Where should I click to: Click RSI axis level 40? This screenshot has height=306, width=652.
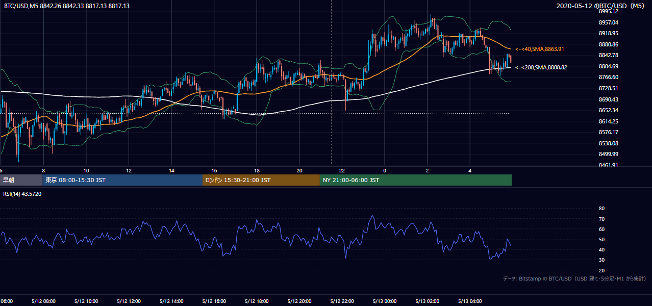(x=601, y=249)
